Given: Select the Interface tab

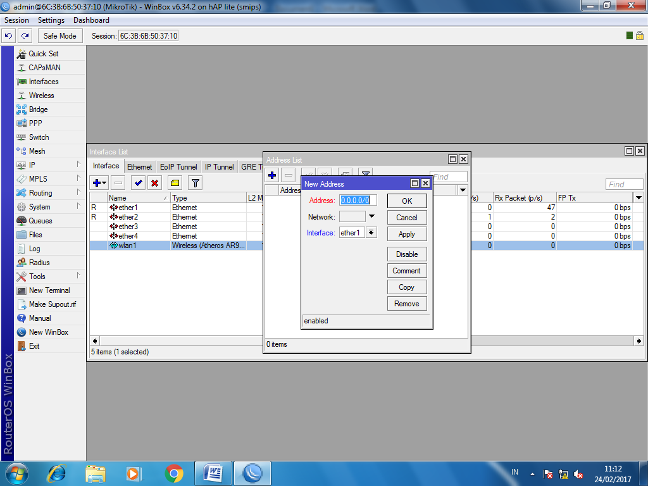Looking at the screenshot, I should tap(106, 166).
